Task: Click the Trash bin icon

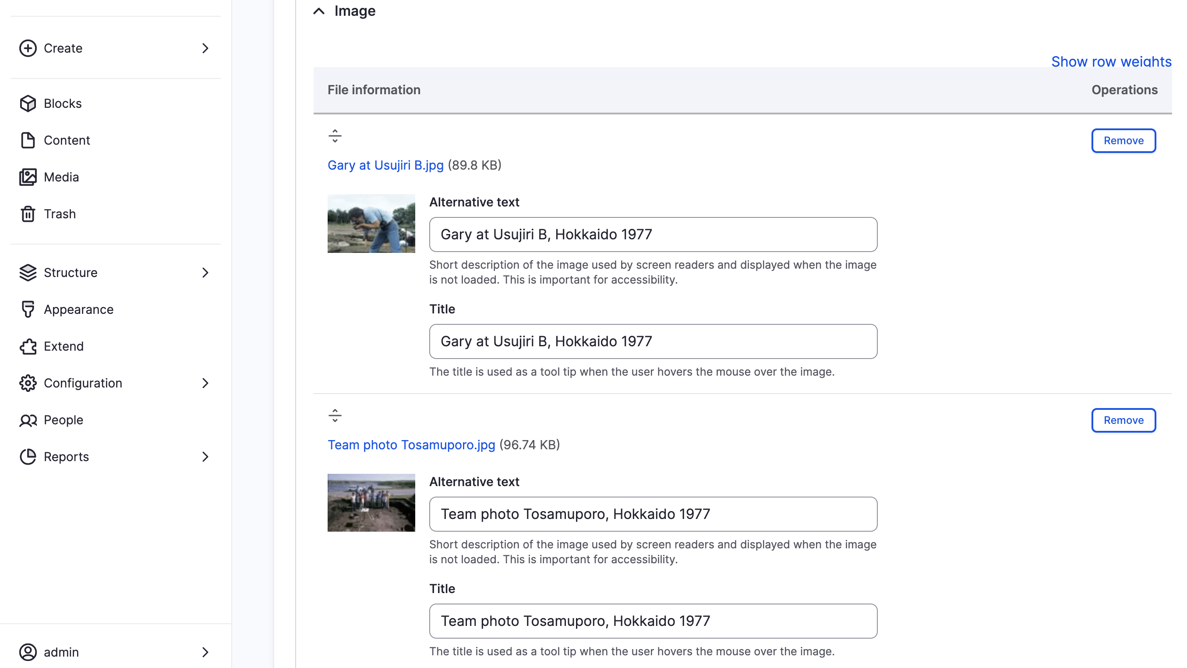Action: (28, 214)
